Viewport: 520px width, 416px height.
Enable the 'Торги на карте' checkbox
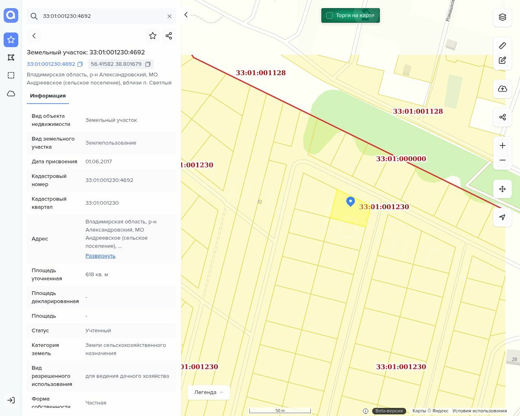329,15
